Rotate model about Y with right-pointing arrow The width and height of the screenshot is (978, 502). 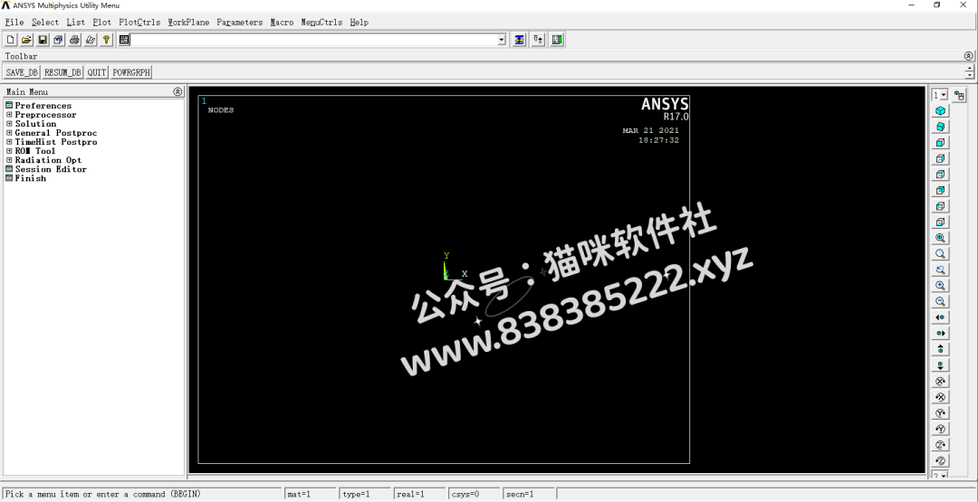pos(941,413)
